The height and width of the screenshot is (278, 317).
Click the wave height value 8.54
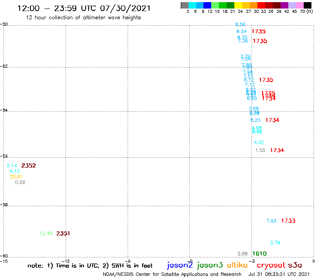tap(242, 31)
